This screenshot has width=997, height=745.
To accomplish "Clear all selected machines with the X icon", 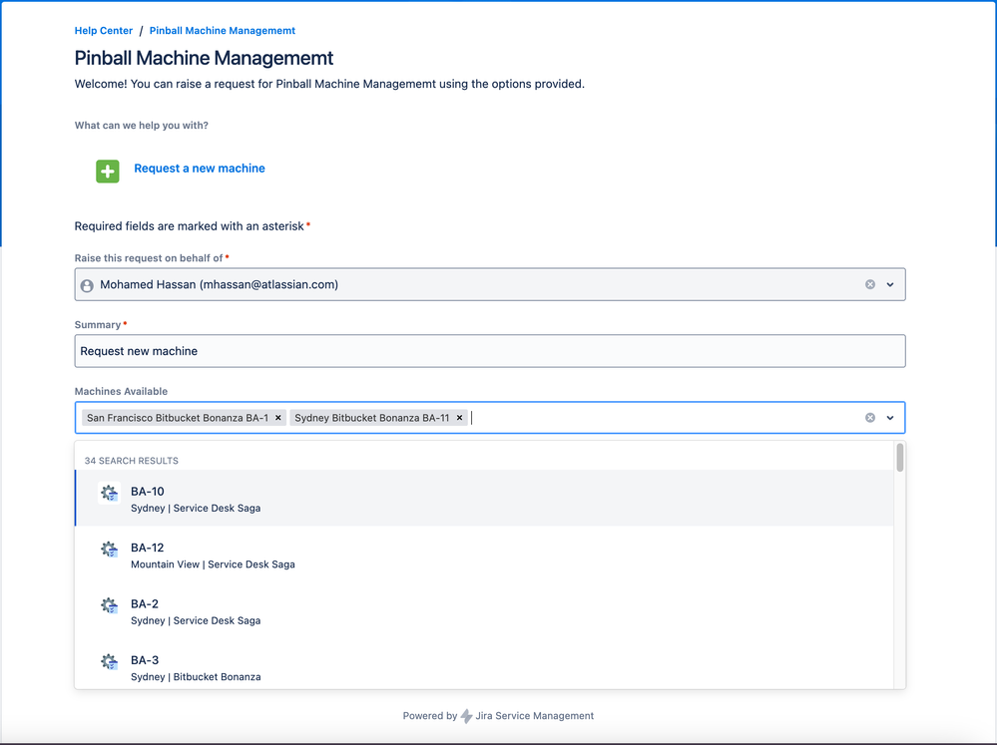I will pos(870,418).
